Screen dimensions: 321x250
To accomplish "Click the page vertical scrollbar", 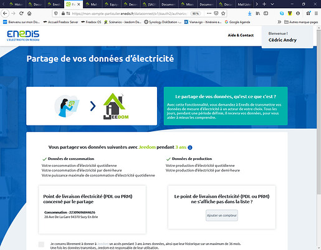I will pyautogui.click(x=319, y=112).
